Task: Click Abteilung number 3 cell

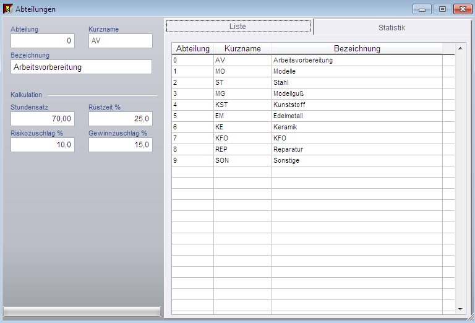Action: pos(193,93)
